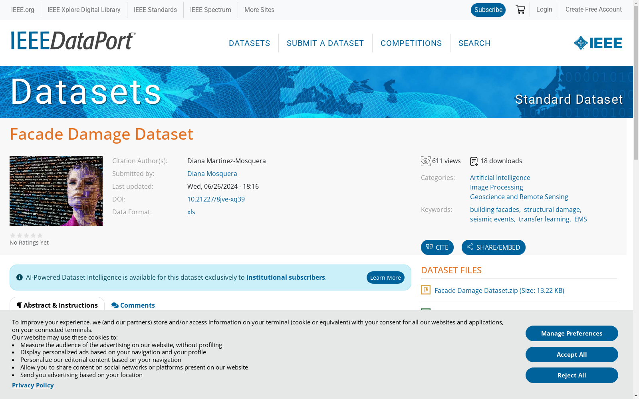
Task: Open the More Sites menu
Action: pyautogui.click(x=259, y=10)
